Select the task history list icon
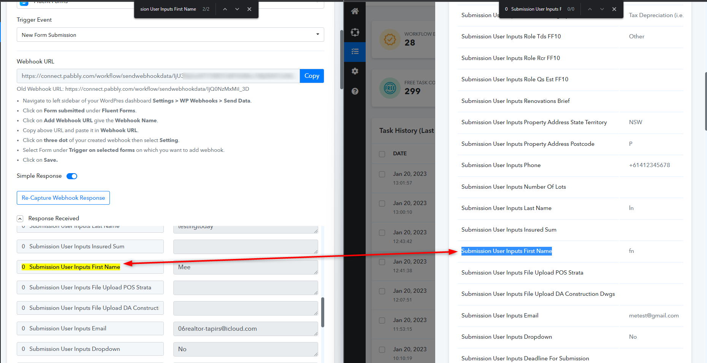The width and height of the screenshot is (707, 363). click(355, 52)
